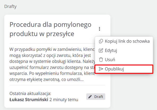Viewport: 157px width, 110px height.
Task: Select 'Edytuj' from the context menu
Action: pyautogui.click(x=124, y=51)
